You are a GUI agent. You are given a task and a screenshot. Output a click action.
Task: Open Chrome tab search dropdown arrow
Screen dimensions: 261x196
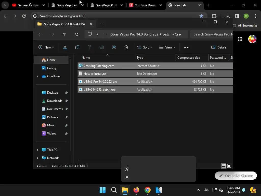tap(5, 5)
